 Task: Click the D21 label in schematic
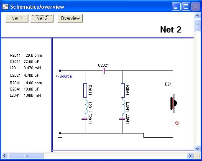point(168,84)
